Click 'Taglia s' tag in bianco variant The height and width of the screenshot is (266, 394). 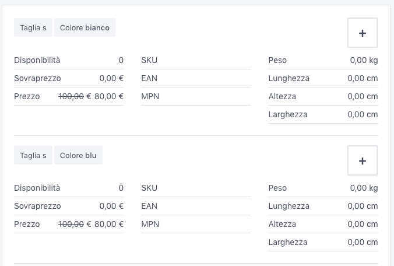point(33,28)
